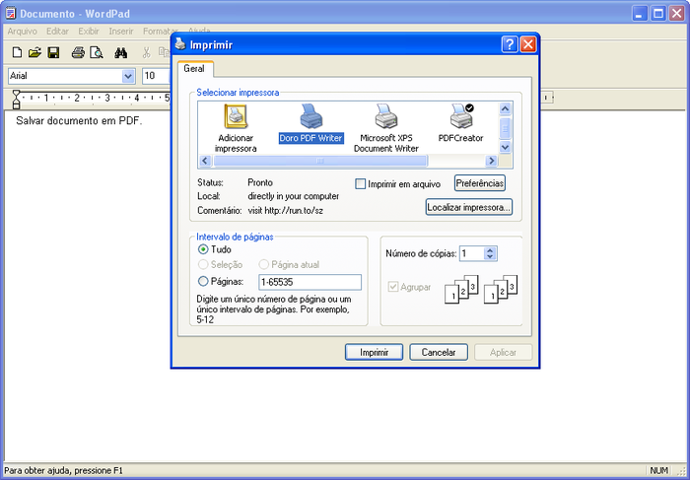Select the Geral tab
Screen dimensions: 690x480
tap(194, 69)
